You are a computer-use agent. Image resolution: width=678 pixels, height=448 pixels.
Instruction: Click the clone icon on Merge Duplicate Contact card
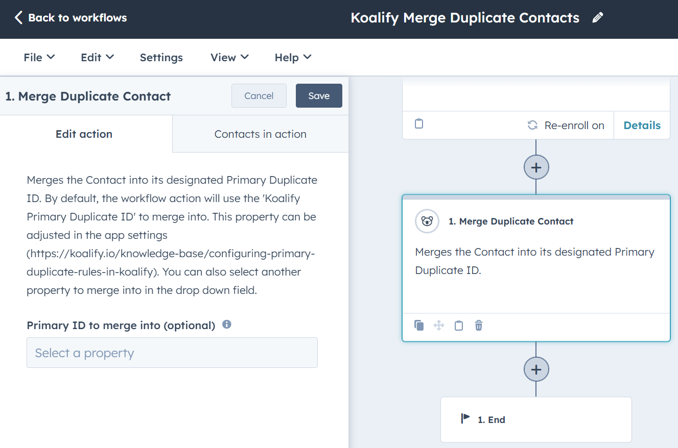pos(419,326)
